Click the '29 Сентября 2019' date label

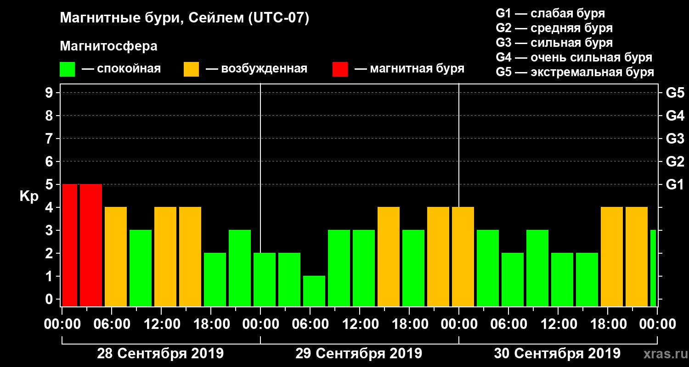[359, 354]
